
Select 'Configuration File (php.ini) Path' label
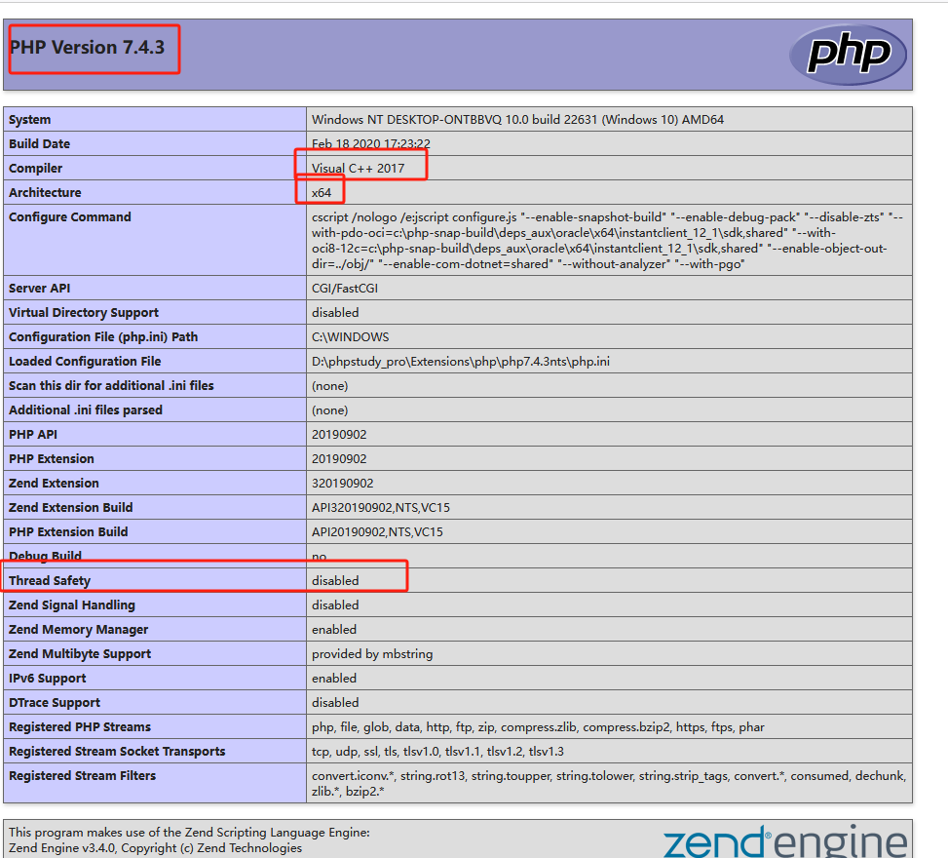coord(102,336)
